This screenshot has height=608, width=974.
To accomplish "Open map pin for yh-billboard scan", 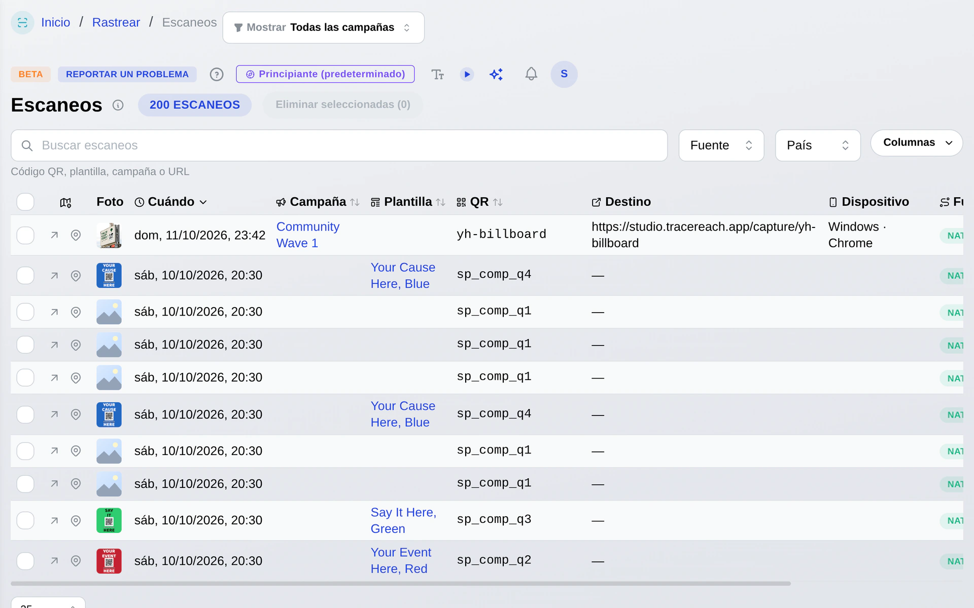I will tap(76, 235).
